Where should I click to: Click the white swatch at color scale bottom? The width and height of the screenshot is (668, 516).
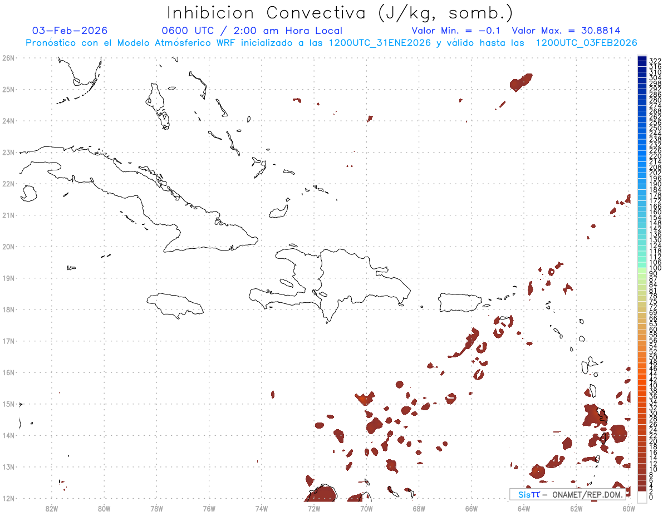pyautogui.click(x=642, y=496)
